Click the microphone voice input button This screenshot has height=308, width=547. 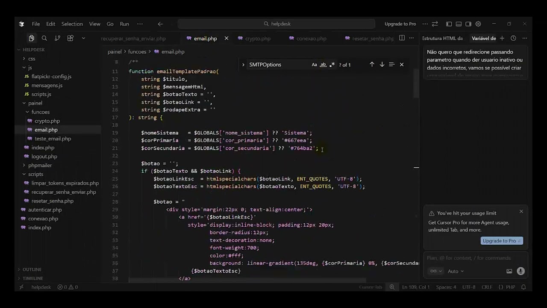521,271
